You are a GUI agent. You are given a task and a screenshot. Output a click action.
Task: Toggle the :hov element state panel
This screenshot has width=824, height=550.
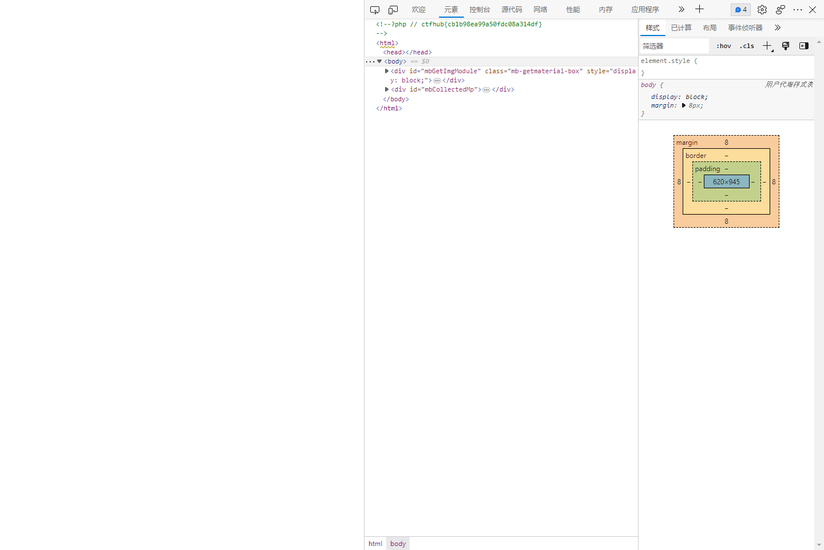(x=724, y=46)
